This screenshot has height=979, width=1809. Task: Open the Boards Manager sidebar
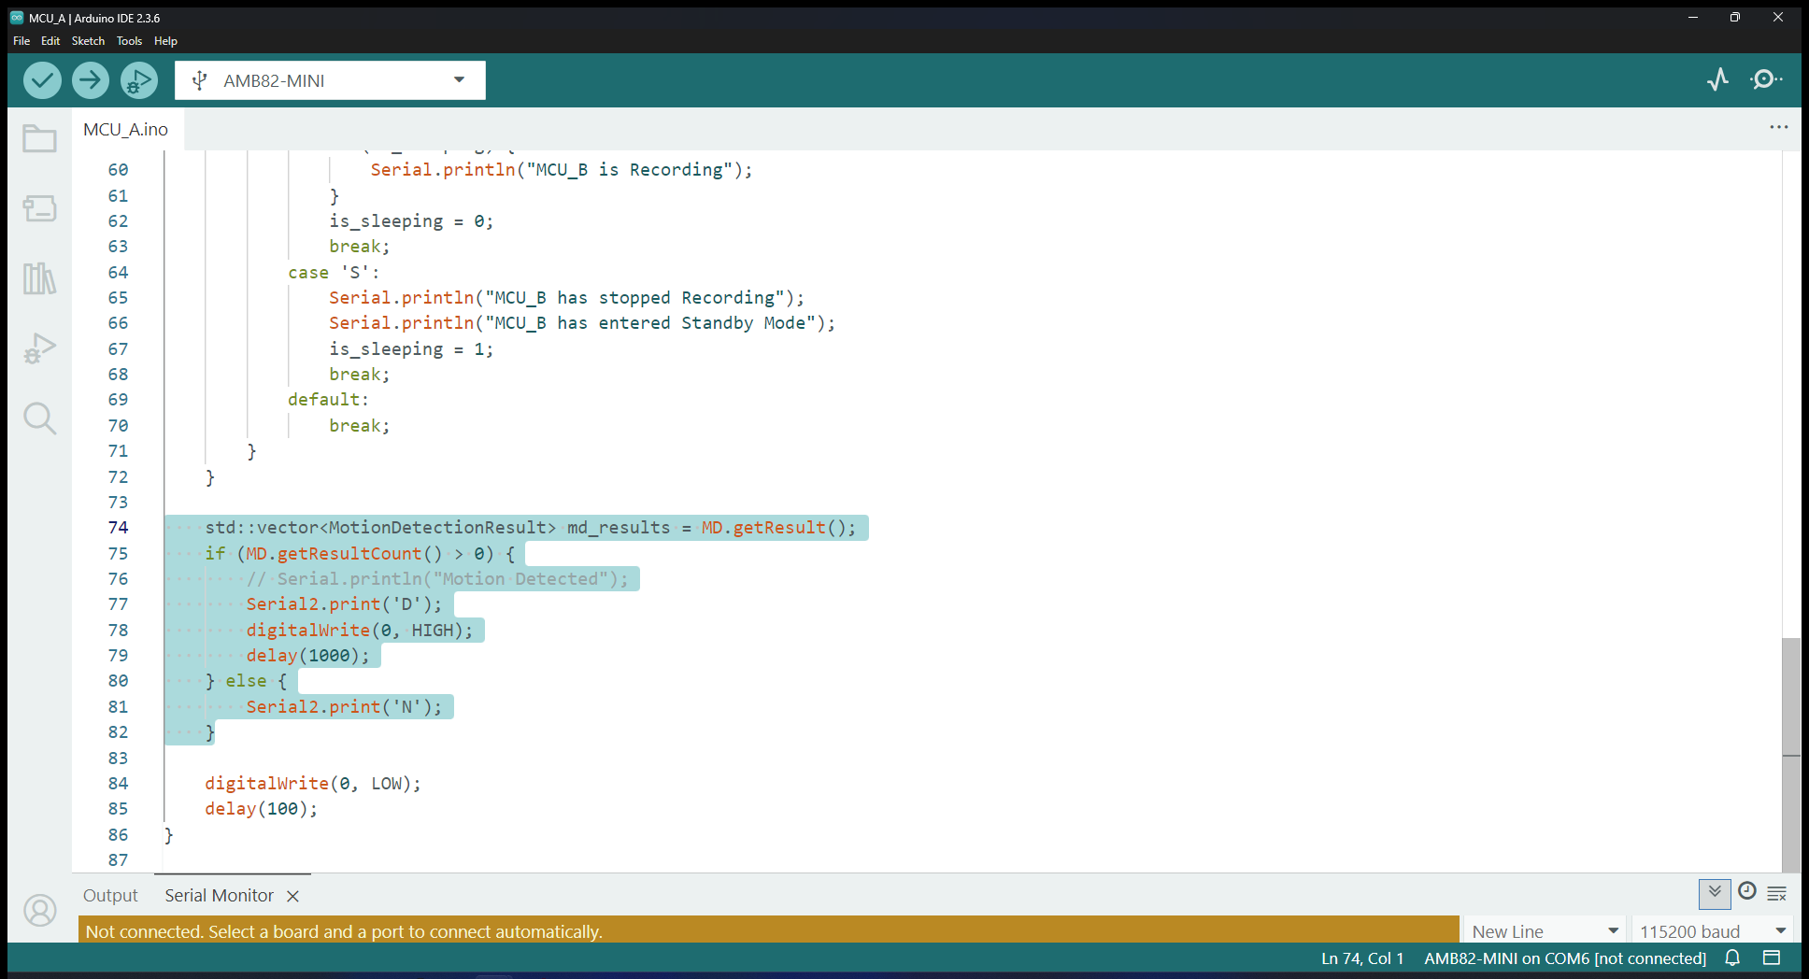click(x=39, y=208)
